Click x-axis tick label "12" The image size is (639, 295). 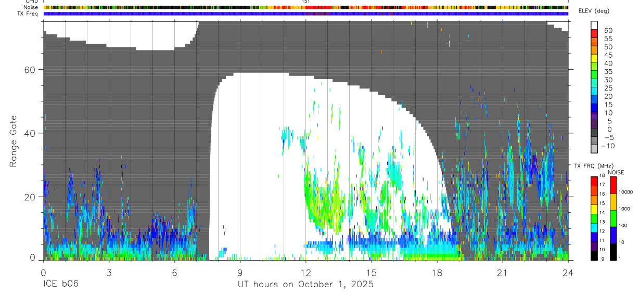tap(305, 273)
